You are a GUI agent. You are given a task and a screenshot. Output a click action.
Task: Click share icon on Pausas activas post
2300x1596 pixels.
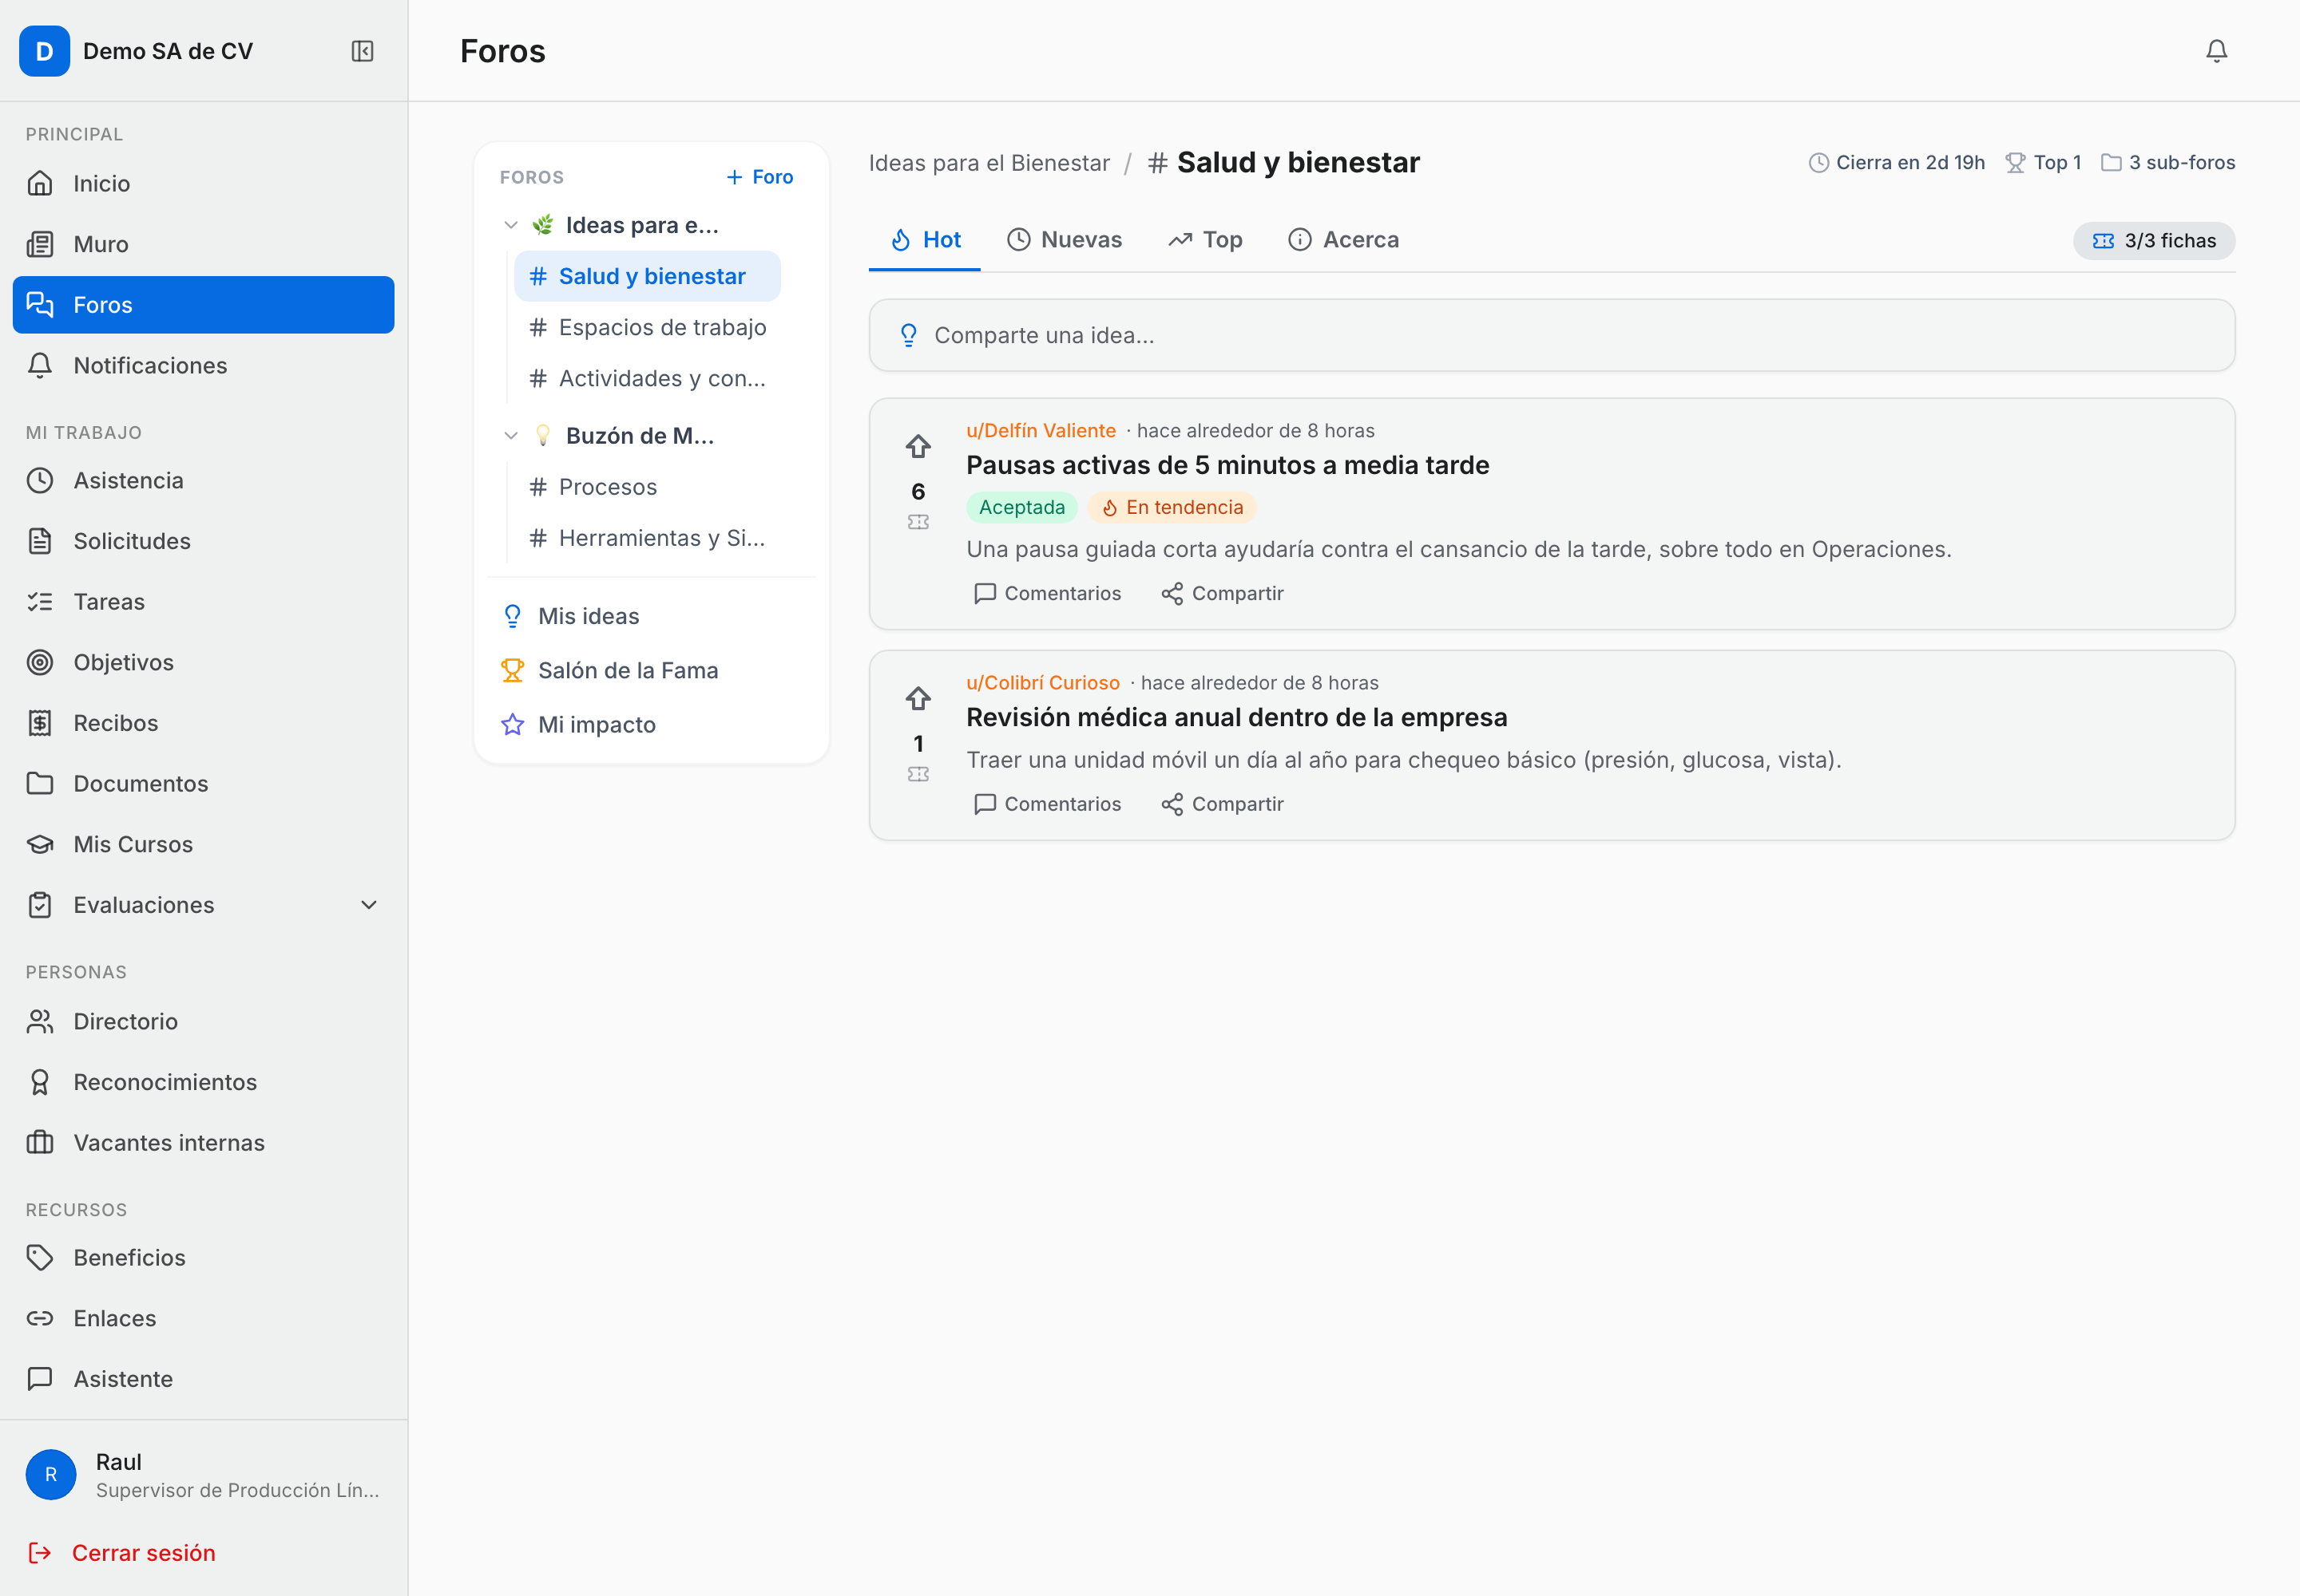pyautogui.click(x=1172, y=593)
